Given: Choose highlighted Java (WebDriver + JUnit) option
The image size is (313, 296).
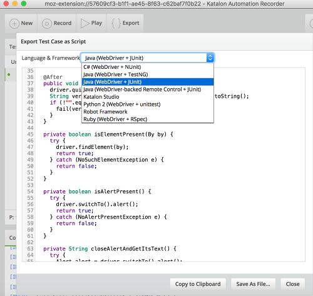Looking at the screenshot, I should click(x=148, y=82).
